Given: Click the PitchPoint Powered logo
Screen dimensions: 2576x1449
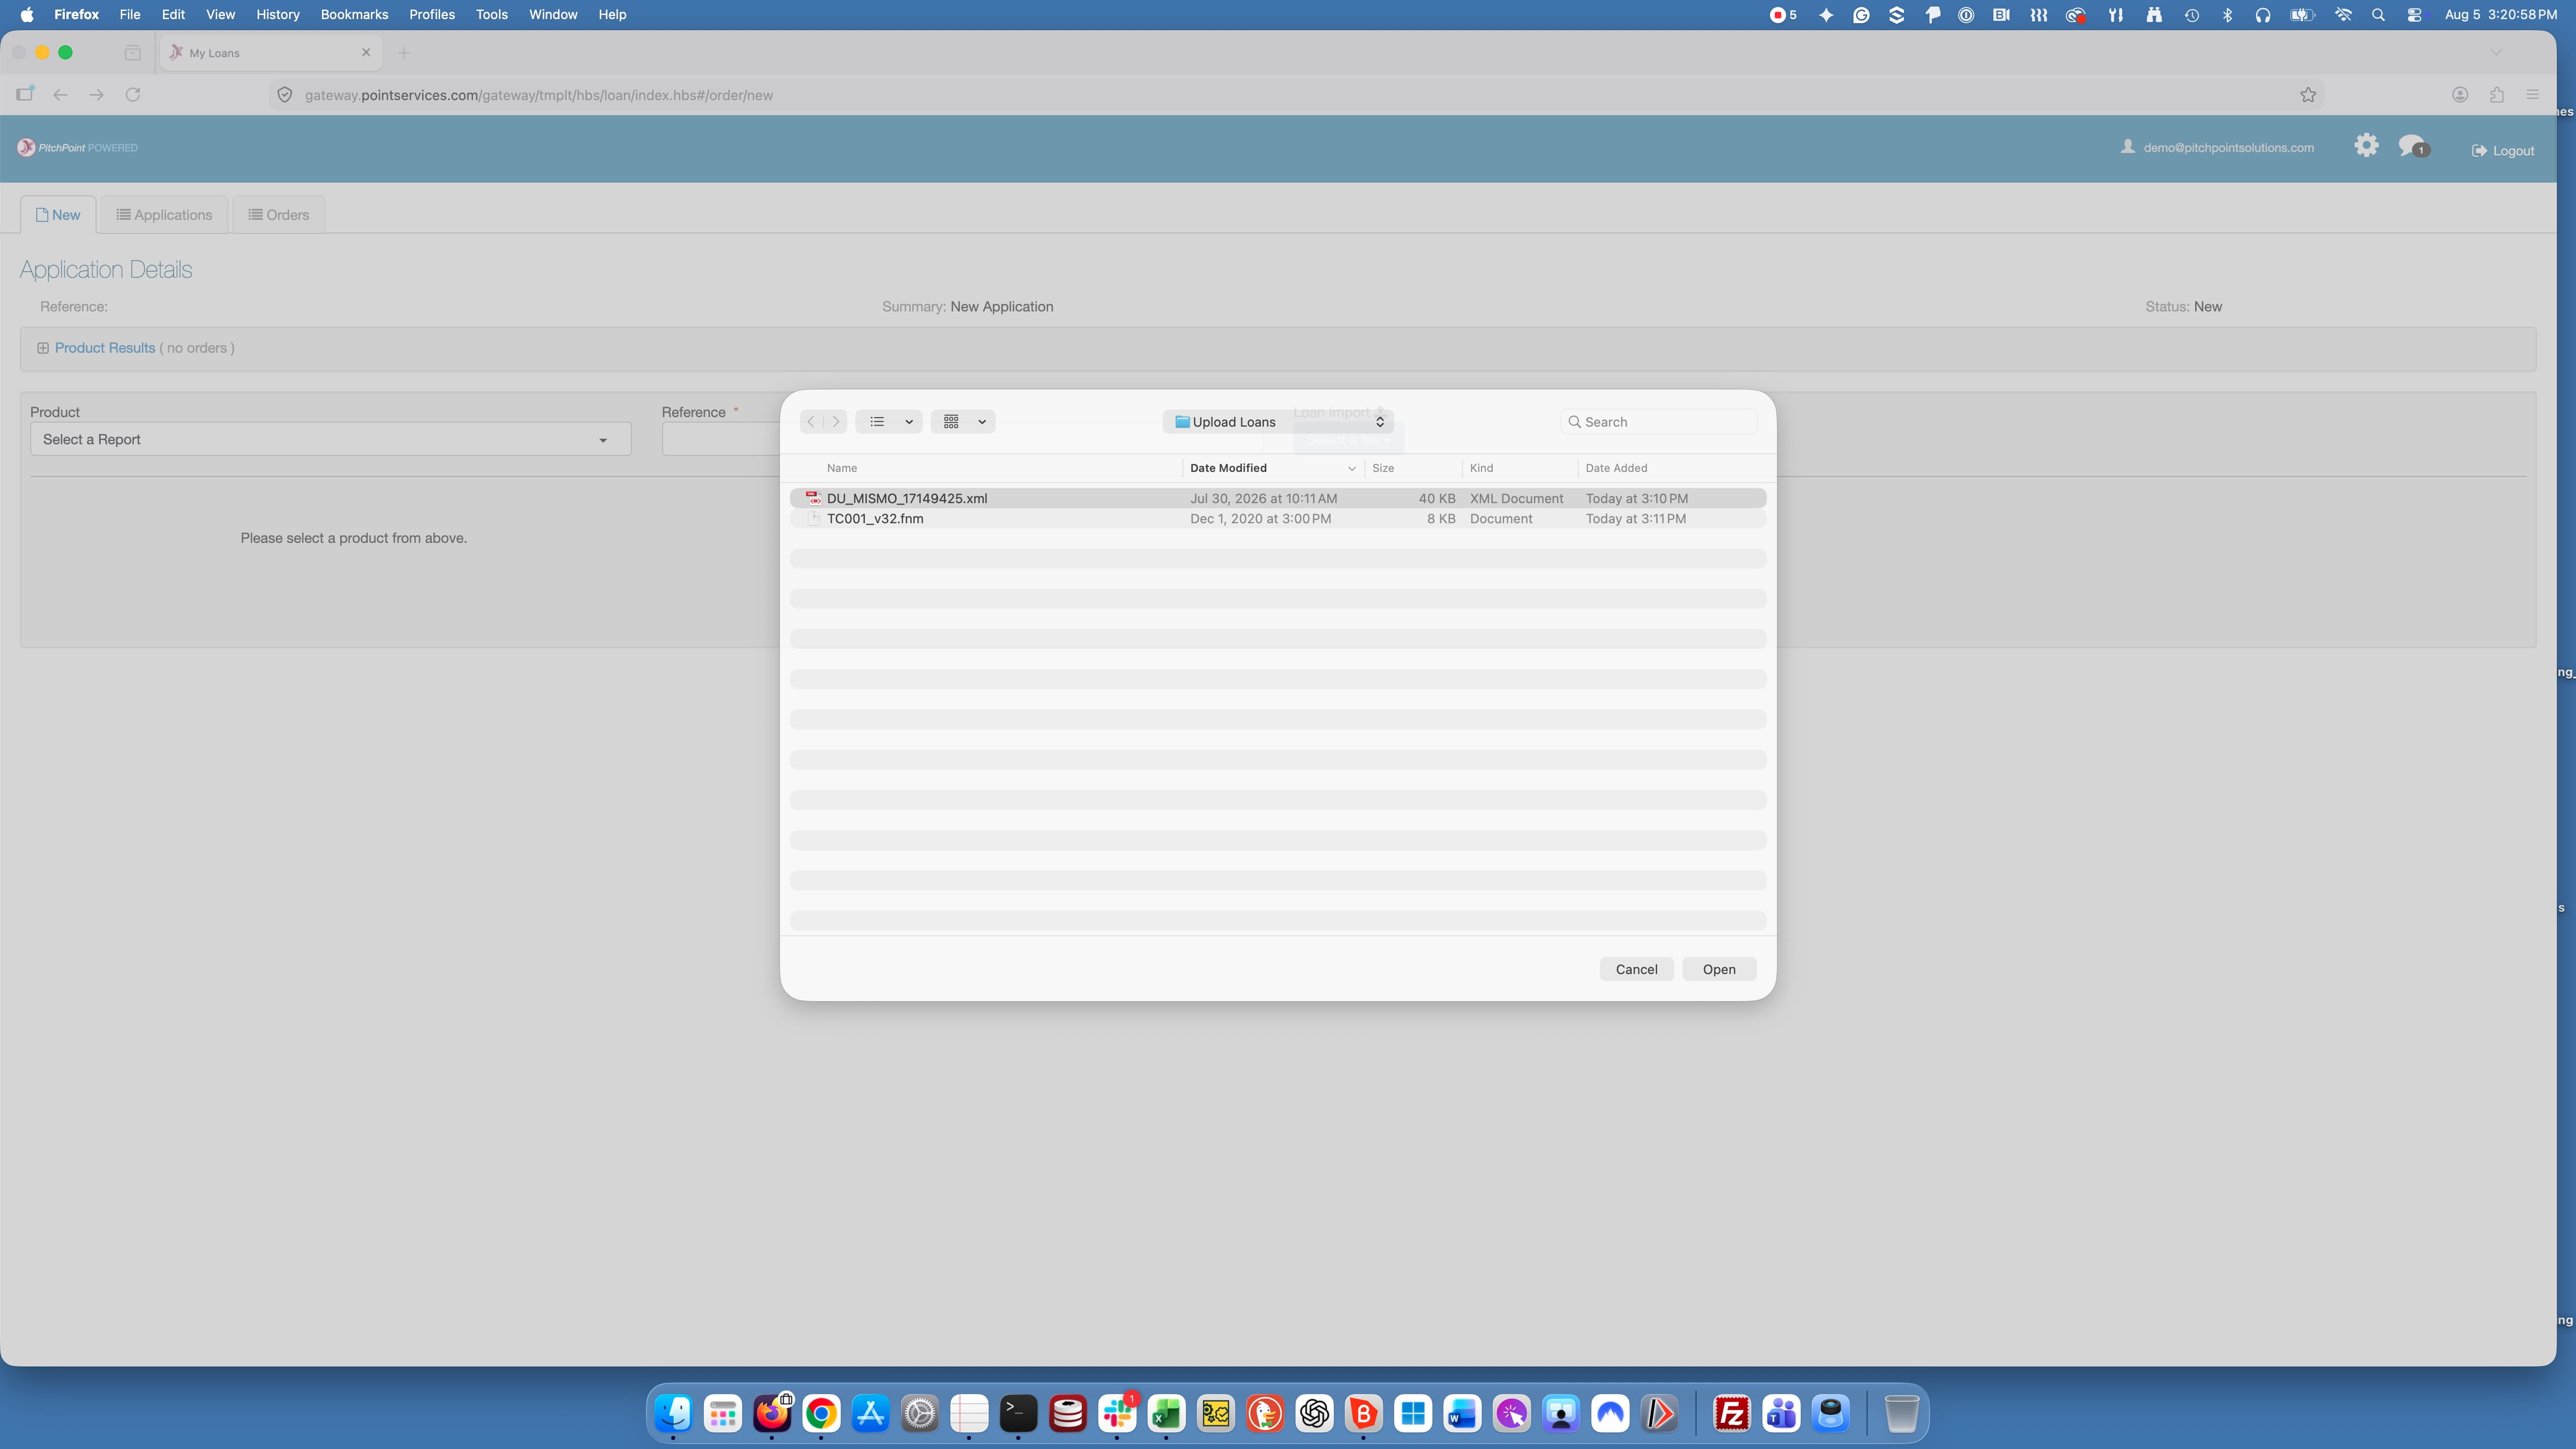Looking at the screenshot, I should pyautogui.click(x=77, y=148).
